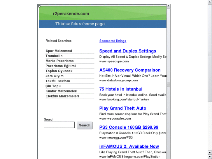Screen dimensions: 212x159
Task: Click www.datastoragecorp.com URL text
Action: 118,81
